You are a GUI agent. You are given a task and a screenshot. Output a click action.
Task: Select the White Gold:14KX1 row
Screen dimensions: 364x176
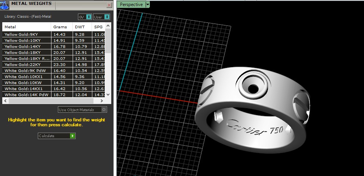[54, 89]
